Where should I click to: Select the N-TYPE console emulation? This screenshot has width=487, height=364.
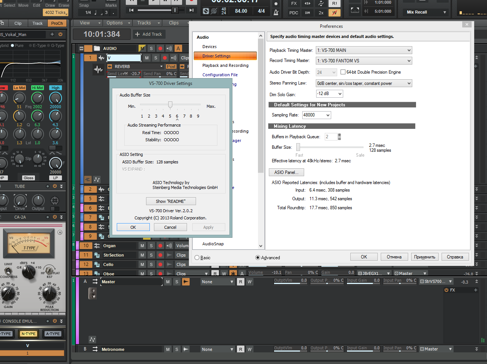29,334
